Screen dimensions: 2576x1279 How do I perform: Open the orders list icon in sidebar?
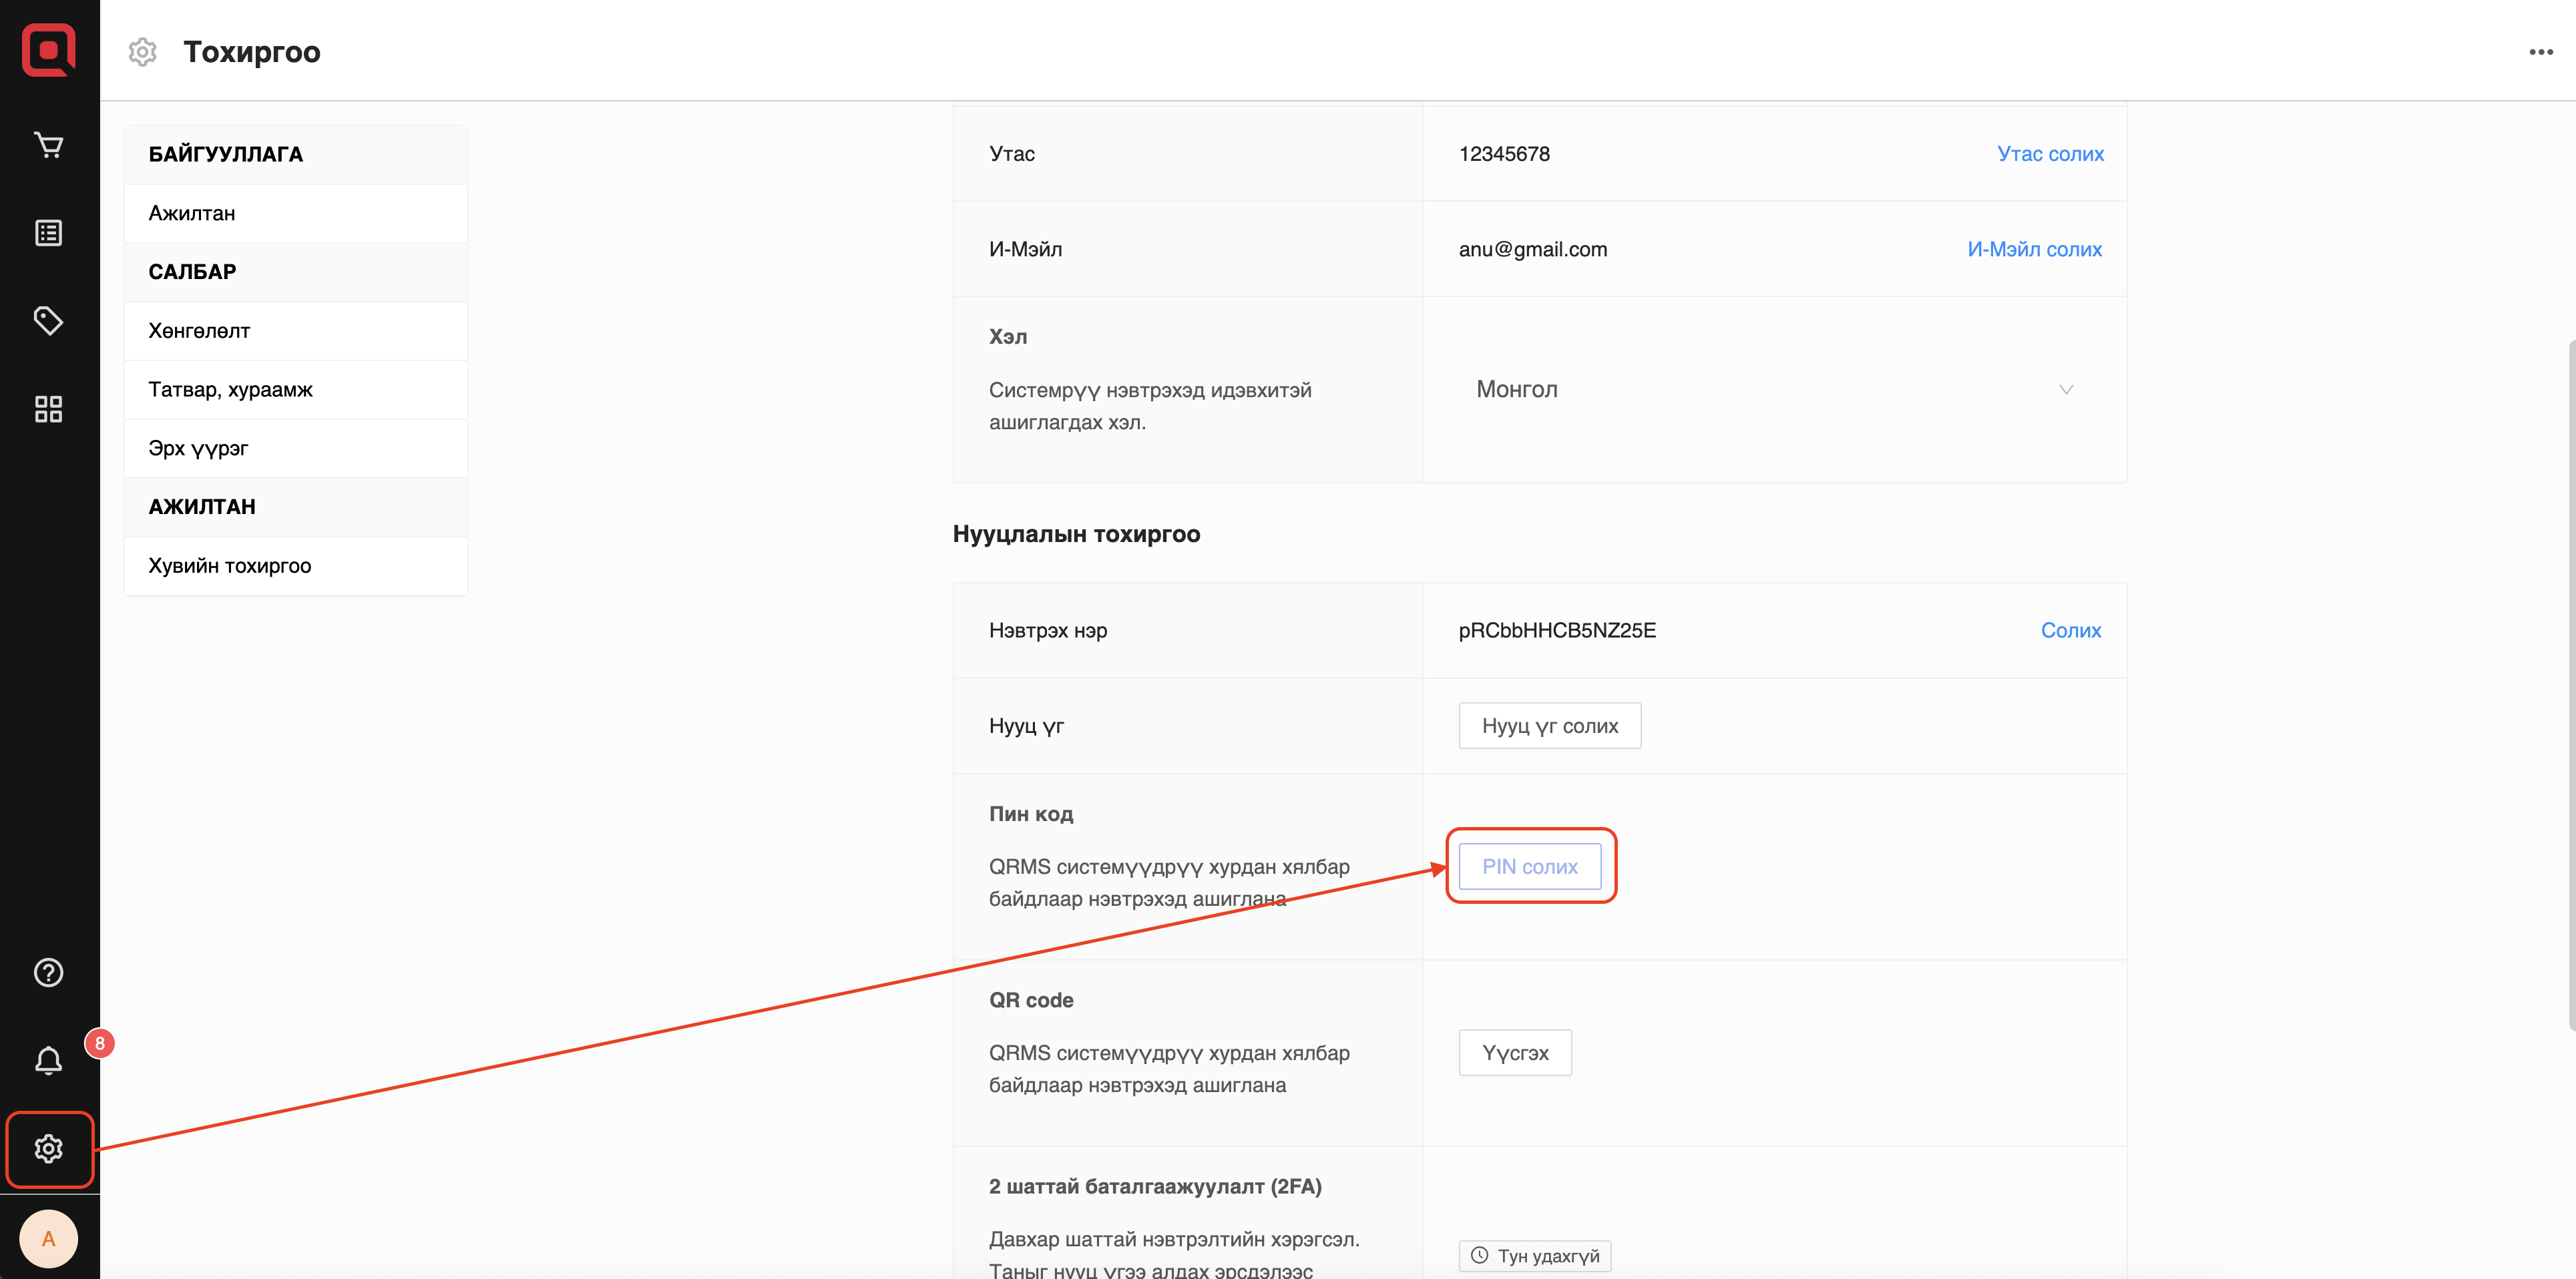[48, 233]
